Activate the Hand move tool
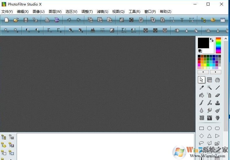 pos(217,80)
